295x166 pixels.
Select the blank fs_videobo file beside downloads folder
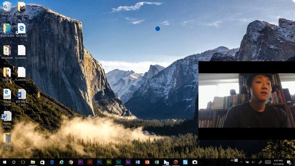click(22, 52)
